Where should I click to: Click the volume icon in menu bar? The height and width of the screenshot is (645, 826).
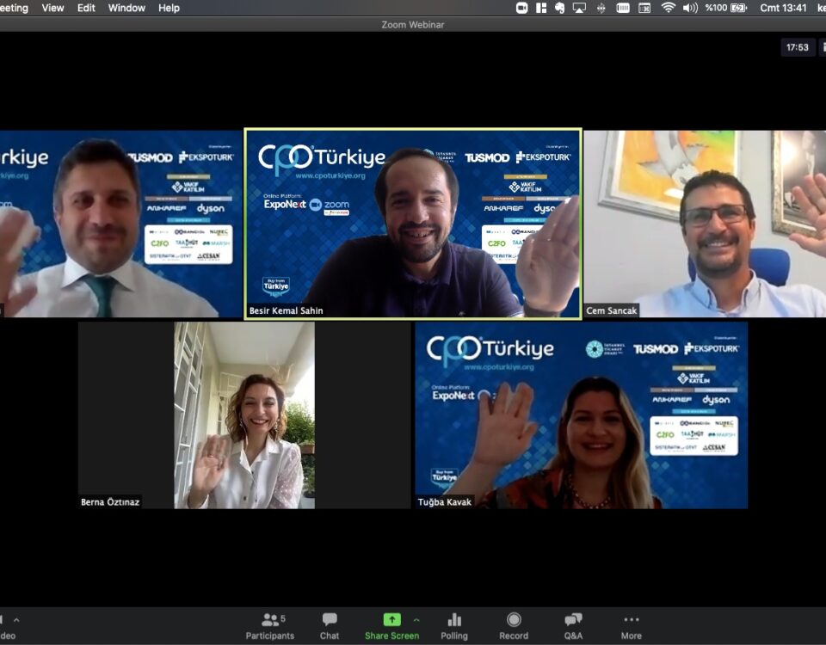pos(690,8)
